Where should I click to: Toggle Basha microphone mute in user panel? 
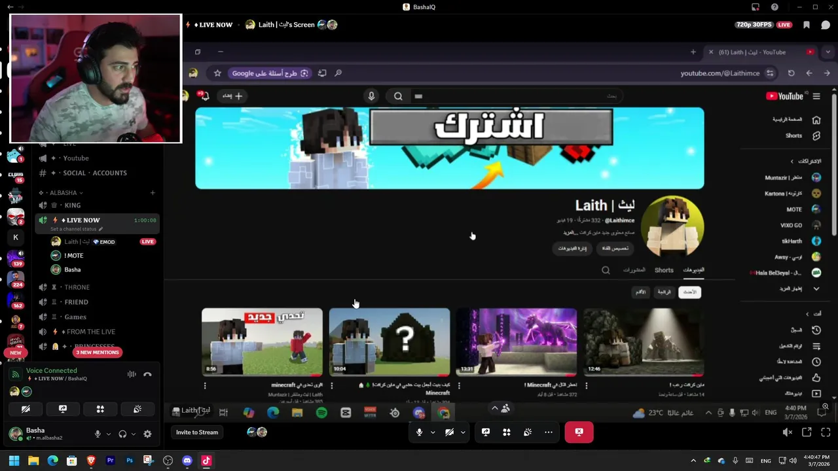[98, 434]
